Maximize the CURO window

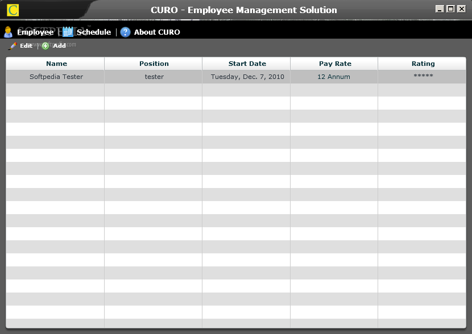450,9
